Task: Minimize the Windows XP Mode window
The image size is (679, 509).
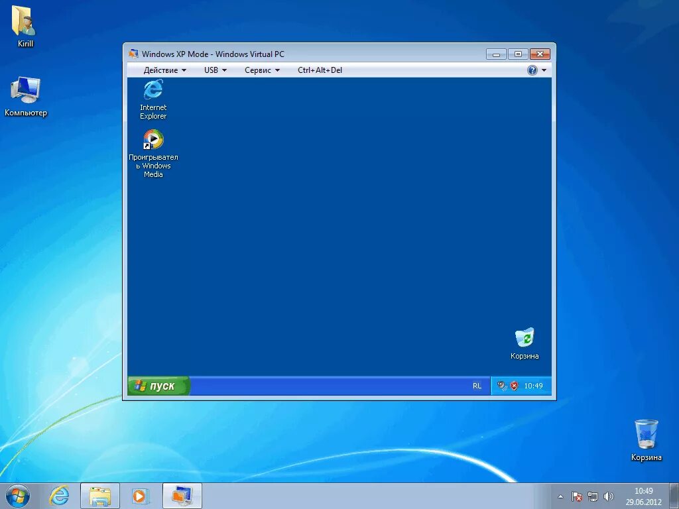Action: (x=496, y=54)
